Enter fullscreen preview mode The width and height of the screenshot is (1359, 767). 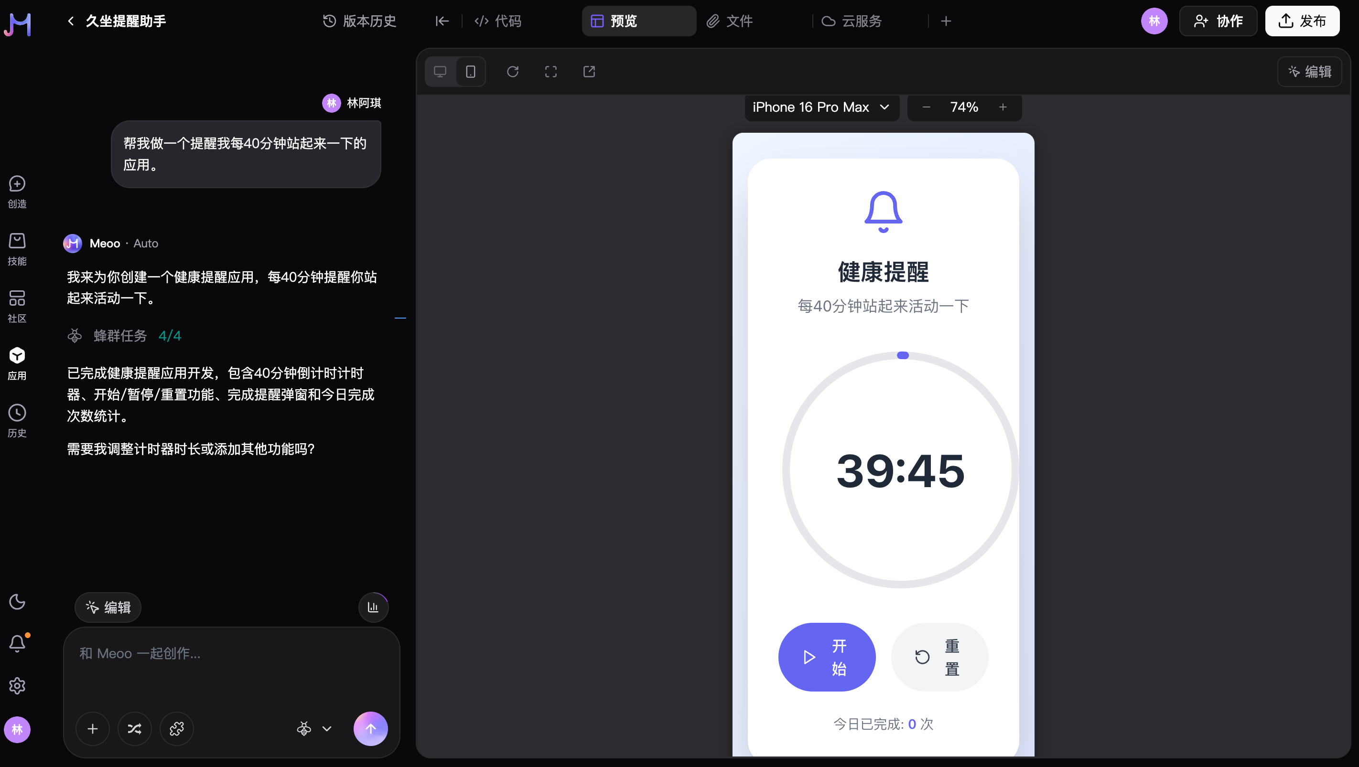[x=551, y=71]
